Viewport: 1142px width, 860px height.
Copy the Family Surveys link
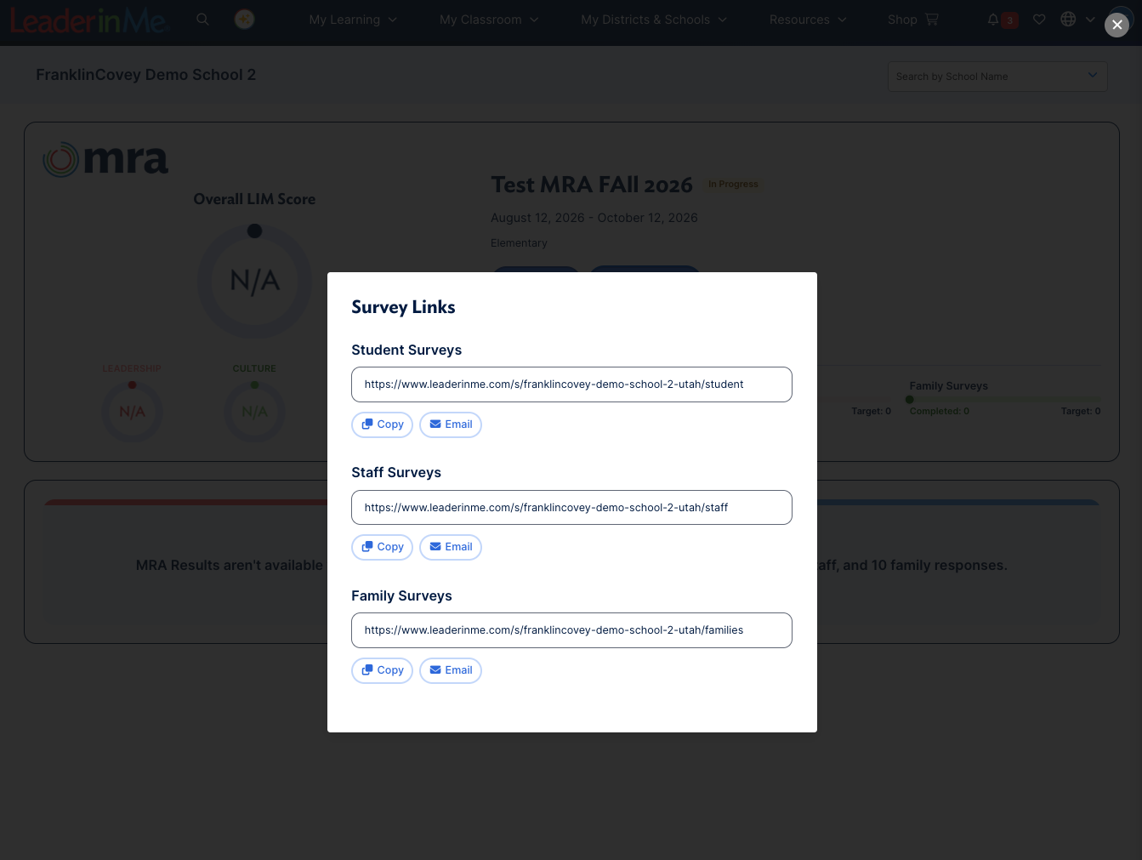(x=383, y=670)
